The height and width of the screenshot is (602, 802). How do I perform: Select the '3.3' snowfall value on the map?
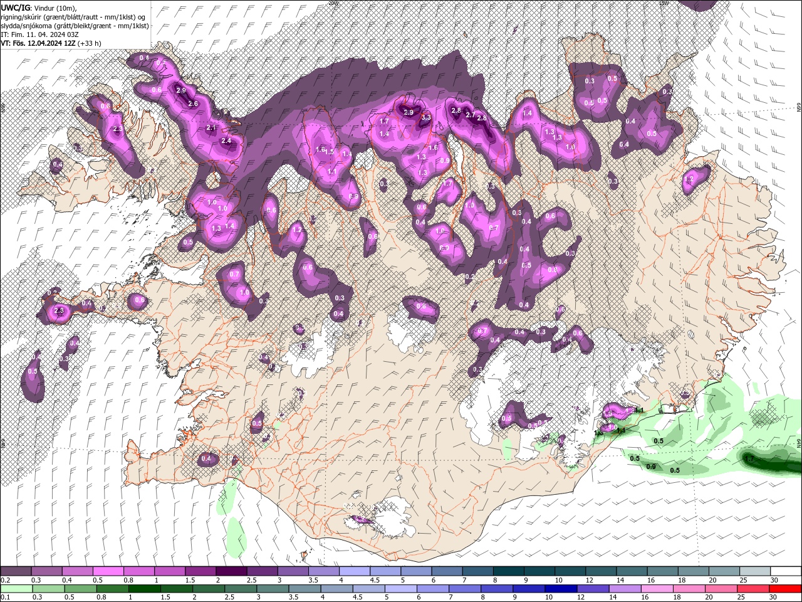pyautogui.click(x=426, y=117)
